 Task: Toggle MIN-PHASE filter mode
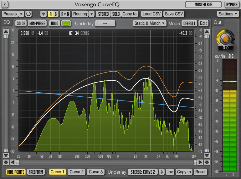pyautogui.click(x=37, y=24)
